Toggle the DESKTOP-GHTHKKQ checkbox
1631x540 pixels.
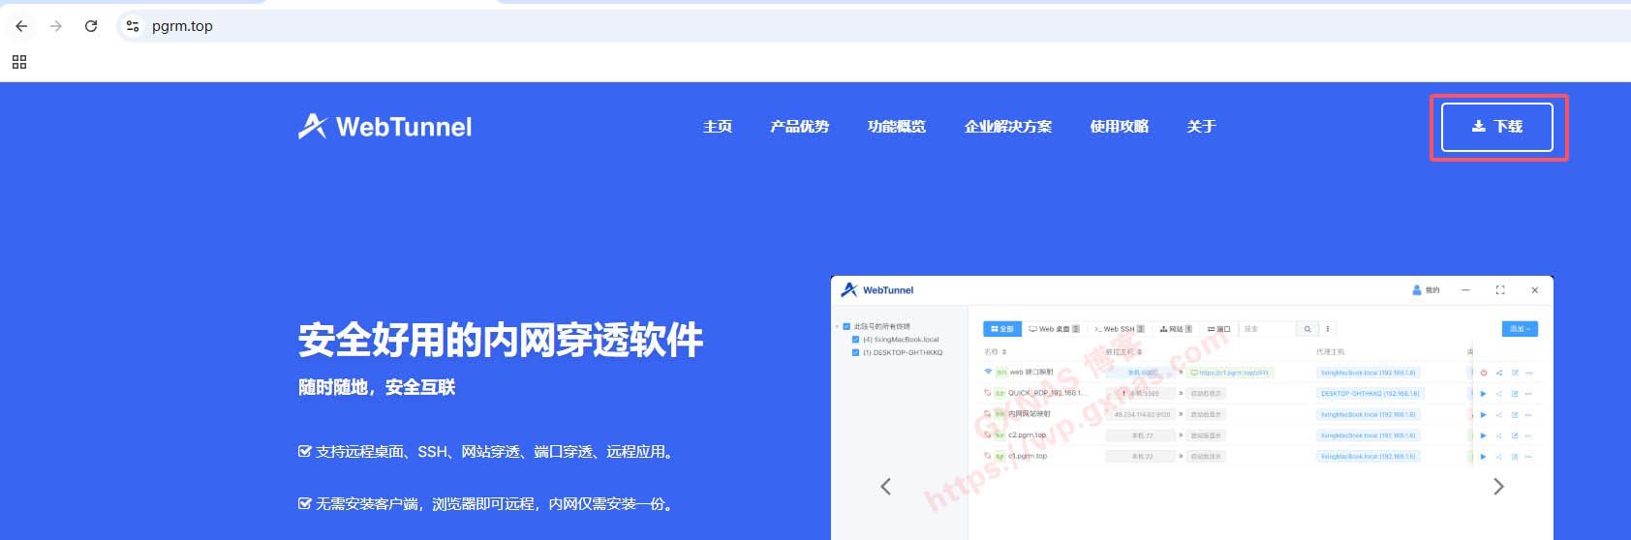tap(855, 352)
